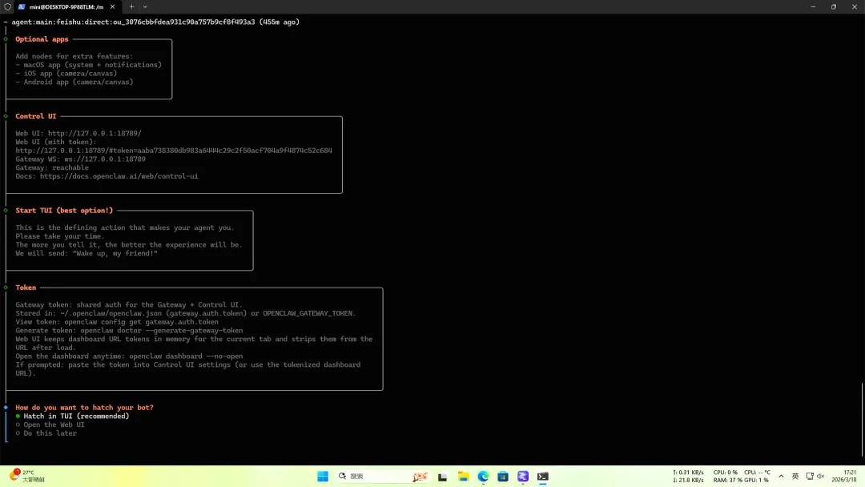Restore down the terminal window
The image size is (865, 487).
click(x=834, y=6)
